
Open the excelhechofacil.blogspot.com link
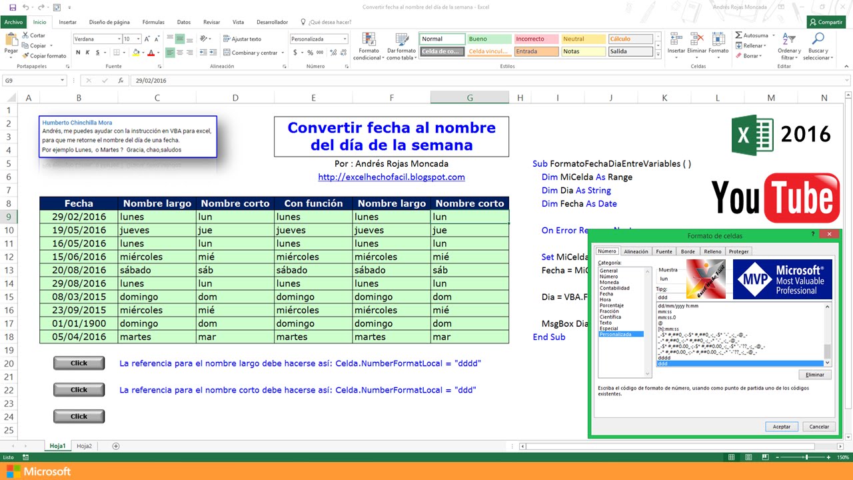click(x=391, y=177)
